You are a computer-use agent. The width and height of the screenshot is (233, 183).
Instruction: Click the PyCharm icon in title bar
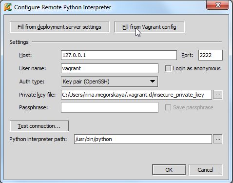pos(8,7)
